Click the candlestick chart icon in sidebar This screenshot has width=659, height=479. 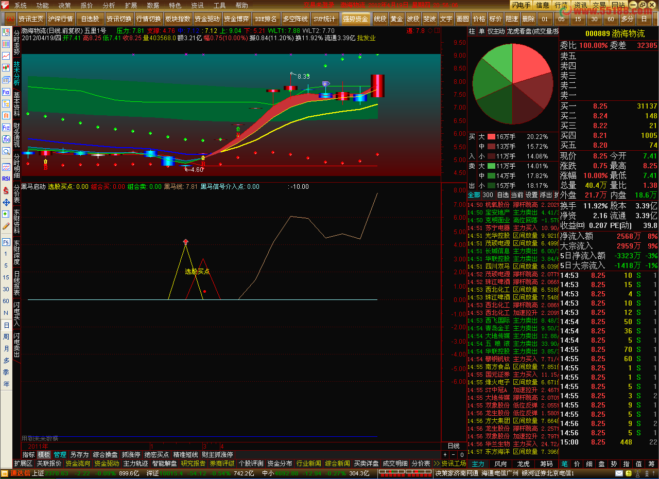click(6, 67)
